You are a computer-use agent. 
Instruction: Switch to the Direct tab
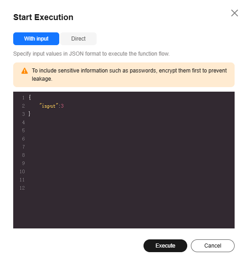[78, 39]
